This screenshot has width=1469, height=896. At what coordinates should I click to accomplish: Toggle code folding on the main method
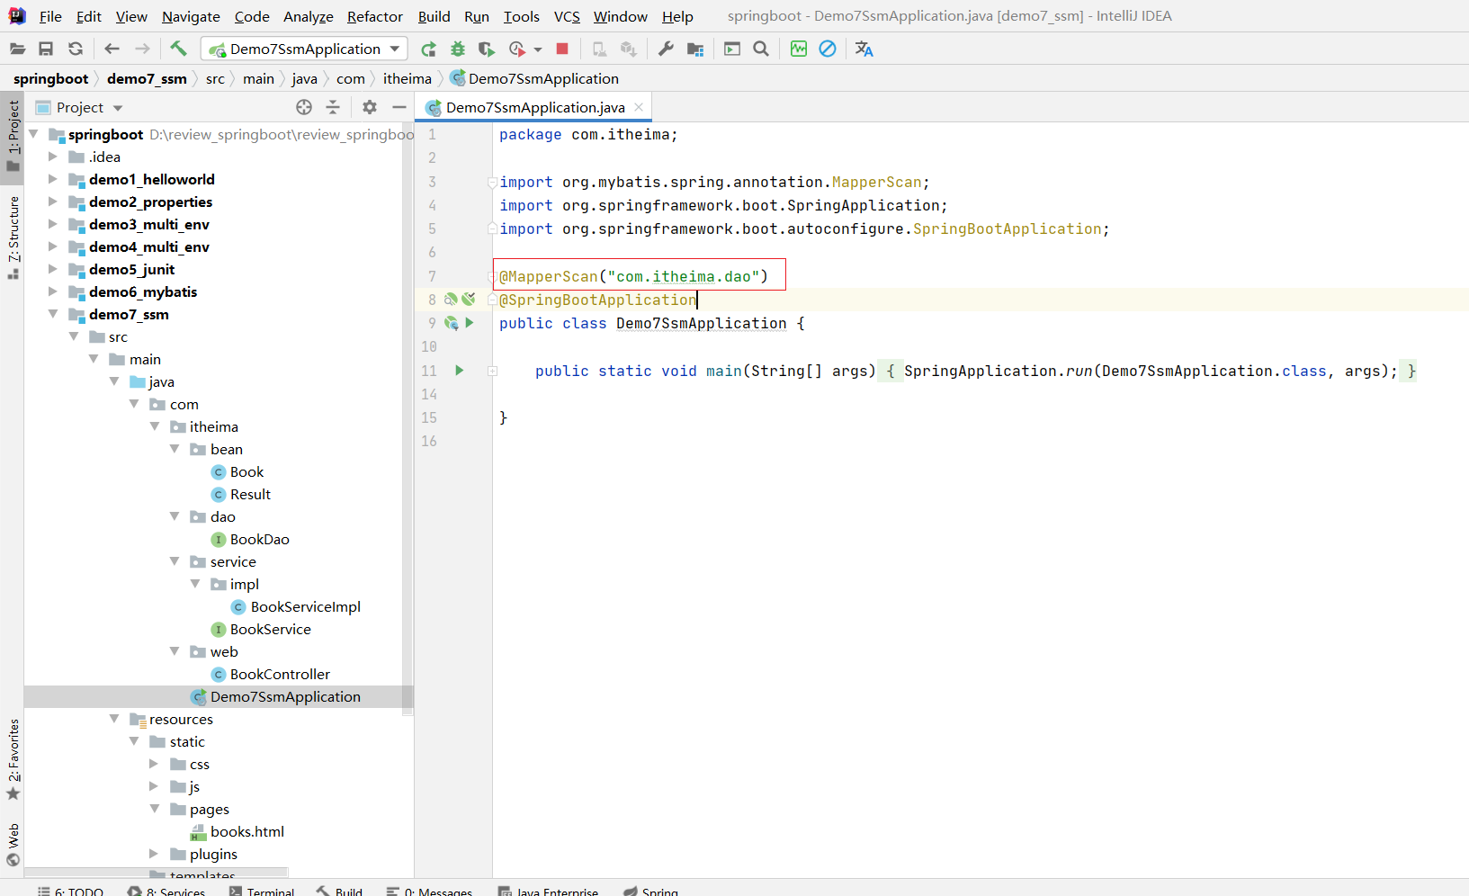tap(492, 371)
